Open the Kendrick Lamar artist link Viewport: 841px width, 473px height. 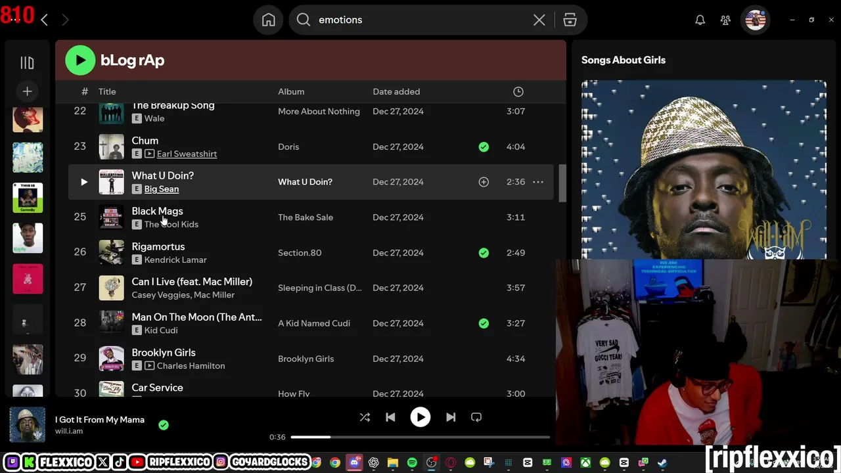175,259
